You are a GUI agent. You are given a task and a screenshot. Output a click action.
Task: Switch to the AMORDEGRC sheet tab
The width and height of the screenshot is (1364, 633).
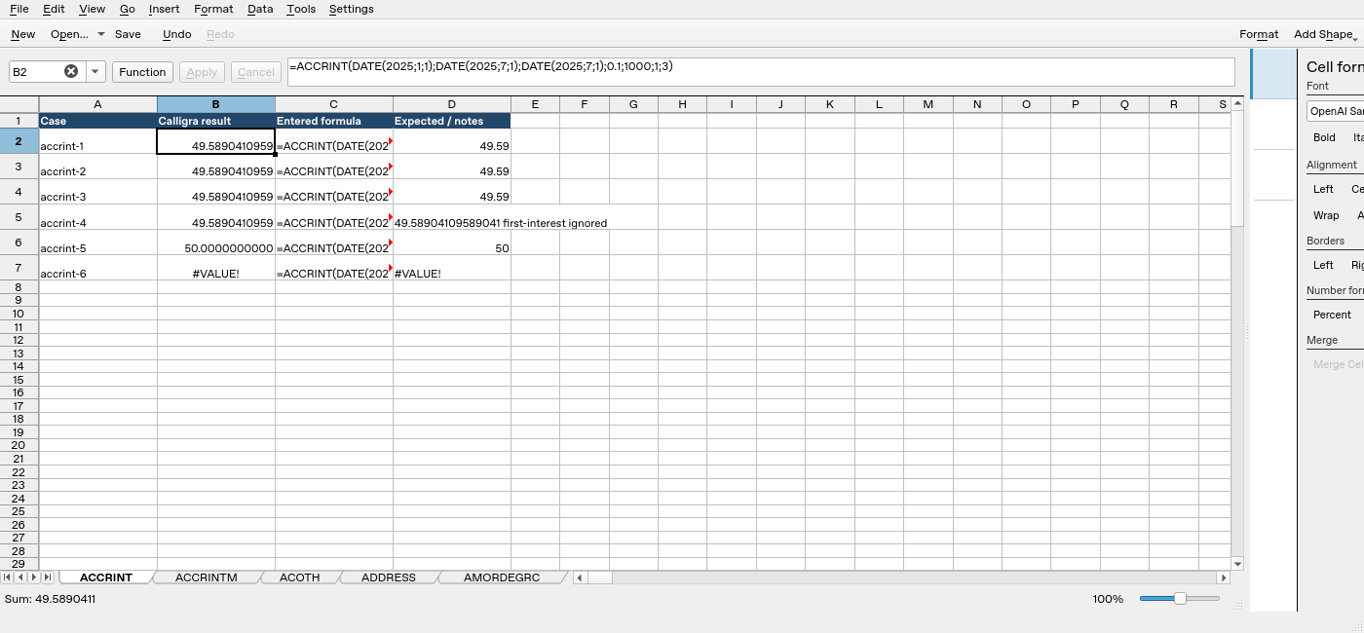[x=502, y=577]
